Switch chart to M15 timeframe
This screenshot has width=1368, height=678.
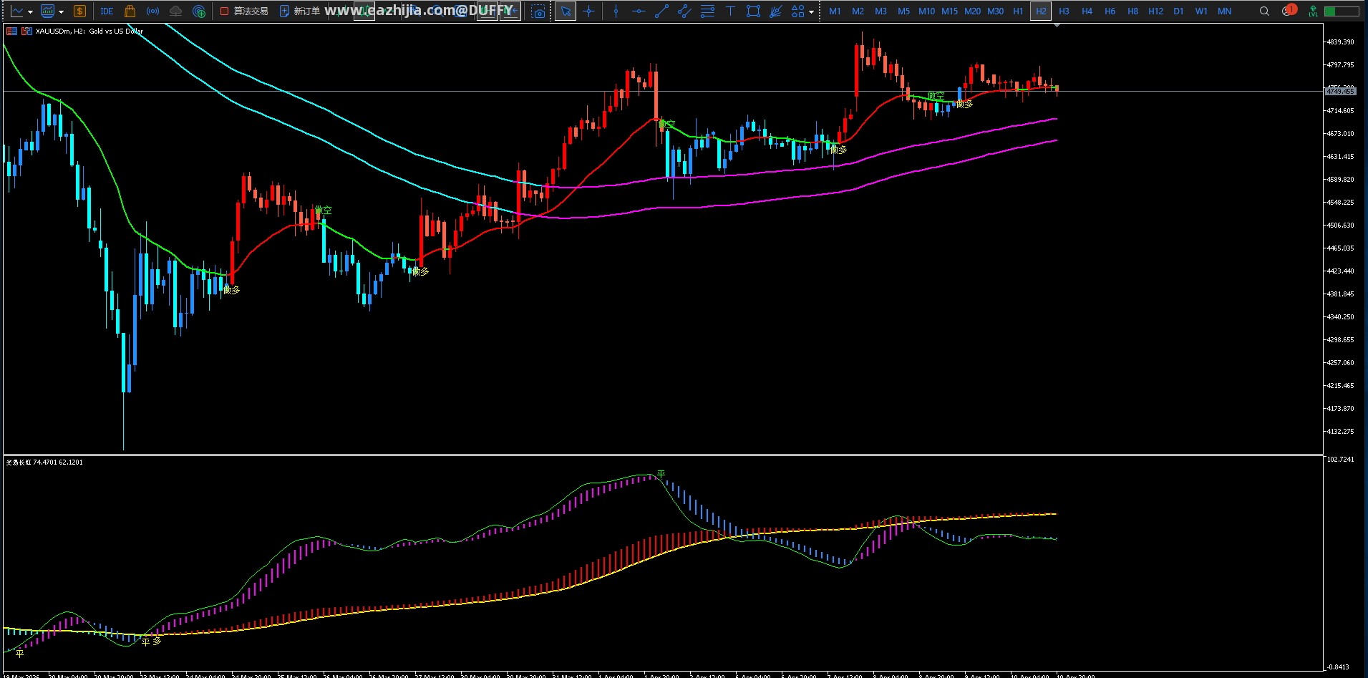point(949,11)
